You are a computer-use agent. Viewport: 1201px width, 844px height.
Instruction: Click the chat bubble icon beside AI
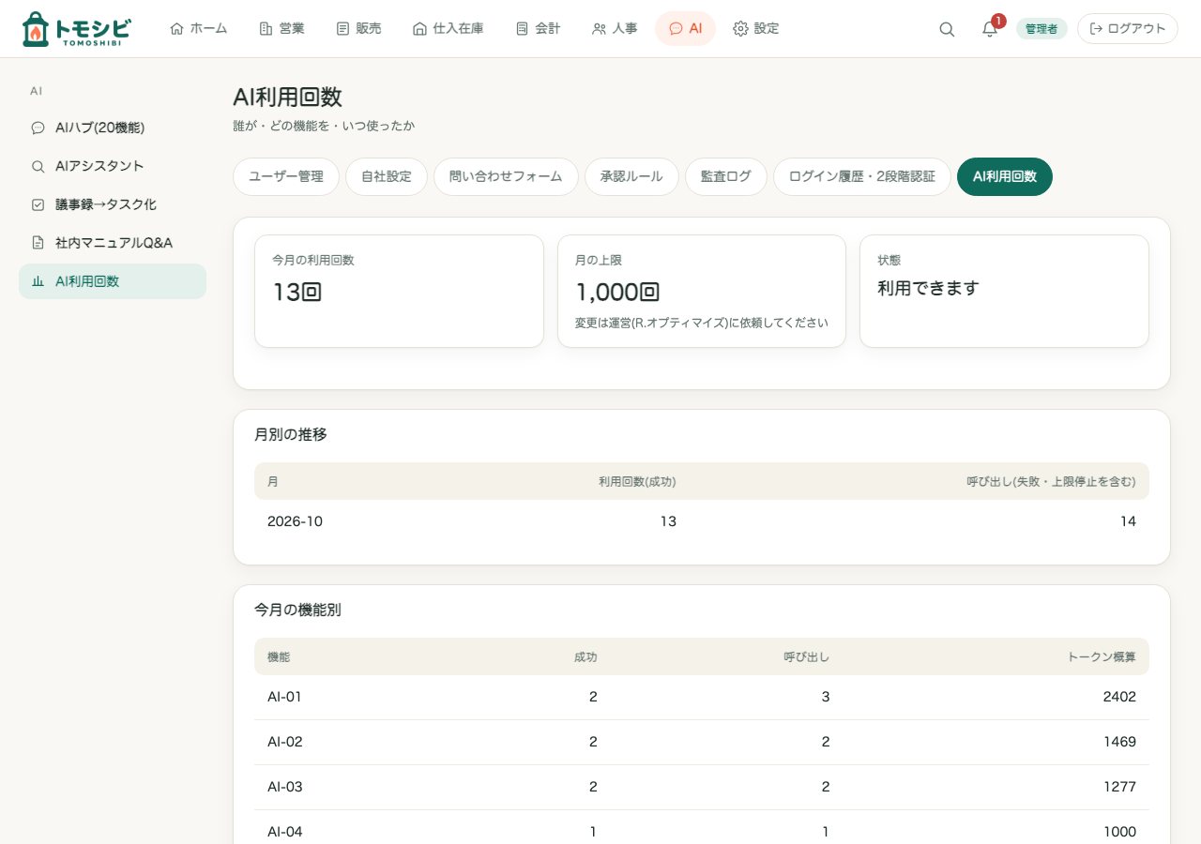tap(676, 28)
